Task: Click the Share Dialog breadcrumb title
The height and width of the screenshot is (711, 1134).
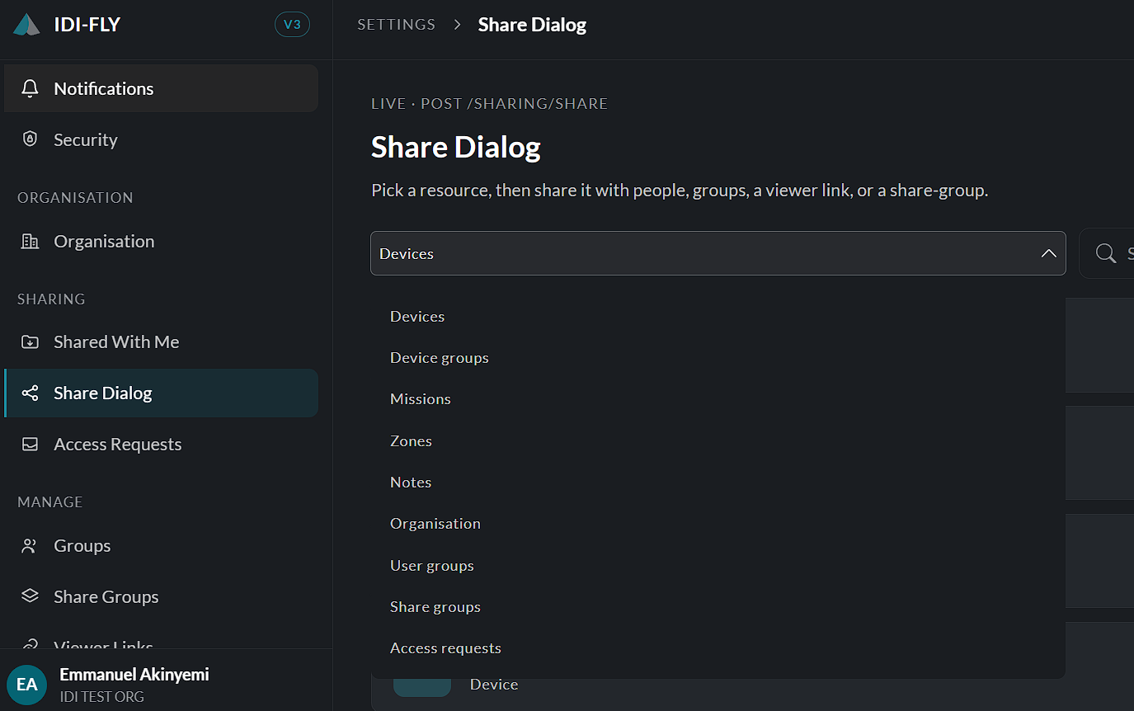Action: (x=532, y=25)
